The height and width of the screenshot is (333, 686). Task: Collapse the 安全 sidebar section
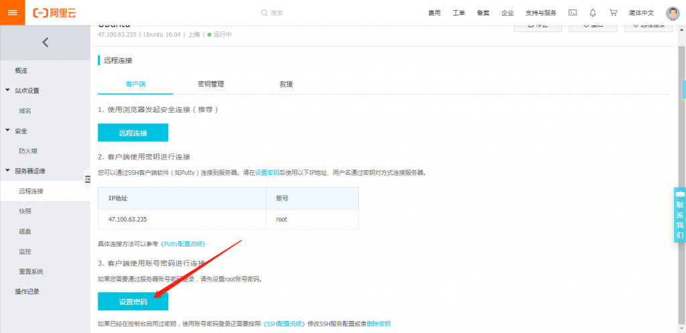pos(8,131)
